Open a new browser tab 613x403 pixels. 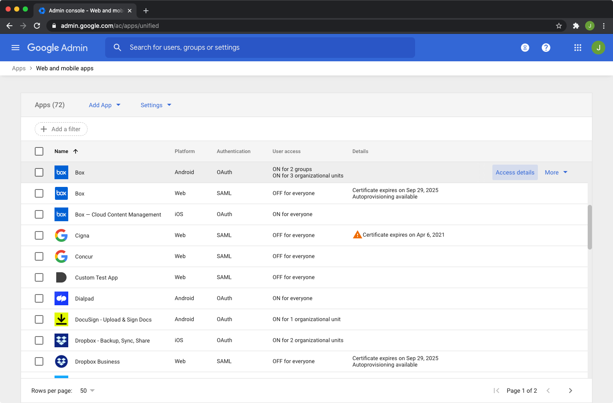(x=146, y=11)
